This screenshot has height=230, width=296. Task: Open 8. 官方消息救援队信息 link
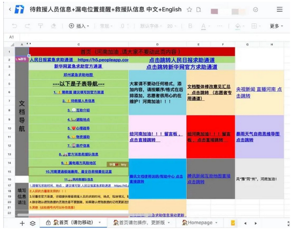click(79, 154)
